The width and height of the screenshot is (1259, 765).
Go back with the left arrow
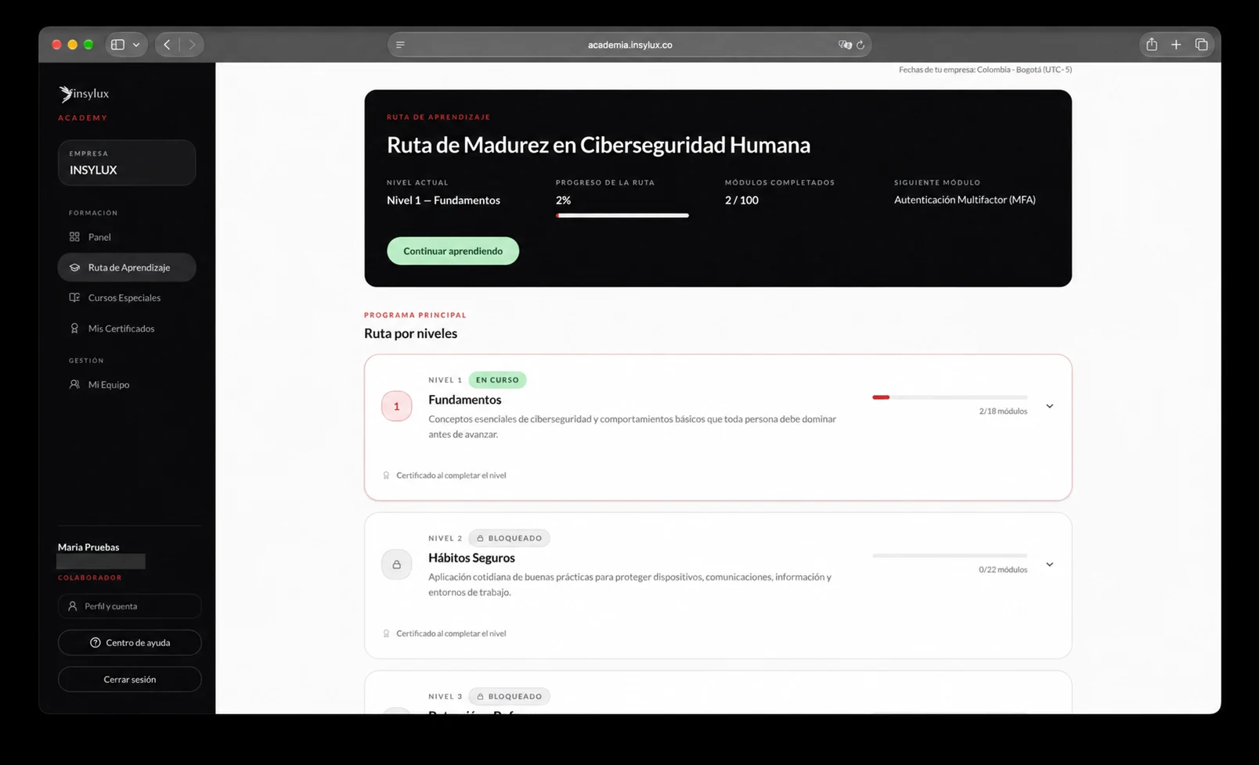167,45
